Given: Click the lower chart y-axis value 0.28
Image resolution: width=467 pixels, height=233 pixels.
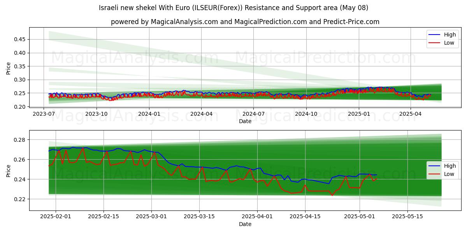Looking at the screenshot, I should 20,140.
